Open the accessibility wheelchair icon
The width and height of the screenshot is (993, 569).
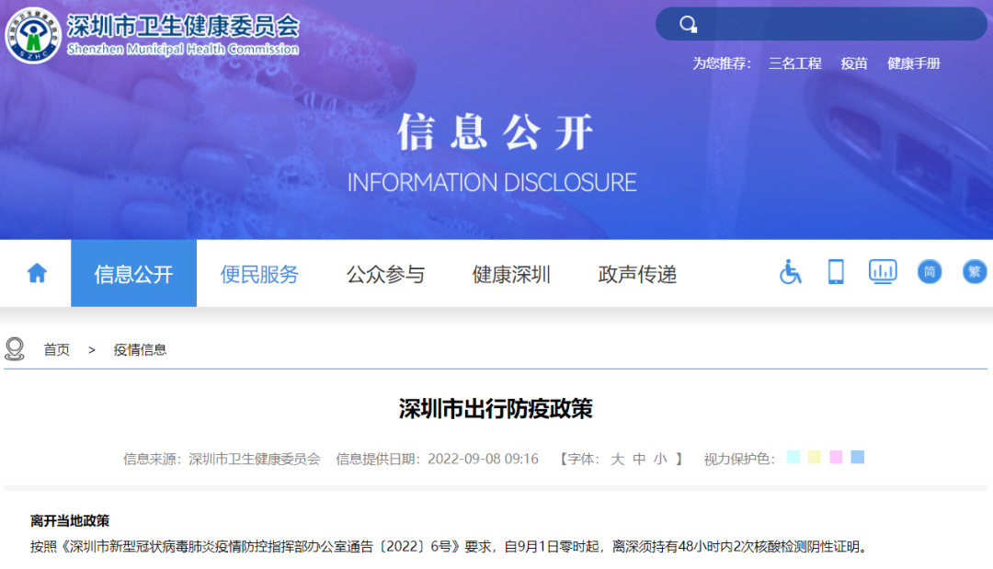tap(790, 272)
